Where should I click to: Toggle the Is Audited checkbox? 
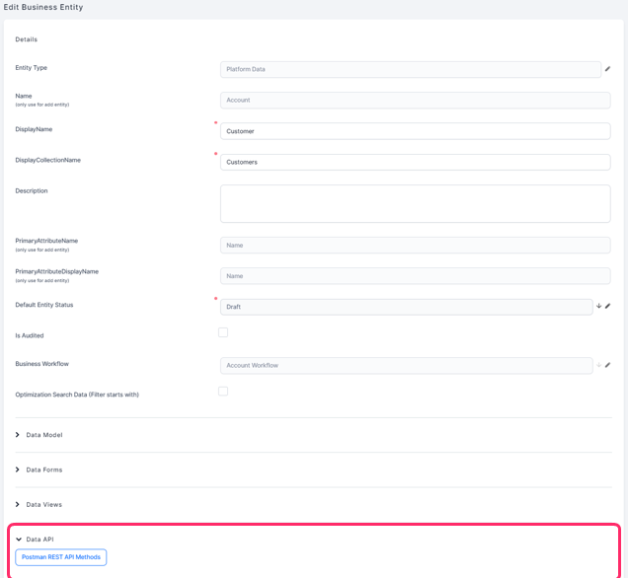tap(223, 333)
